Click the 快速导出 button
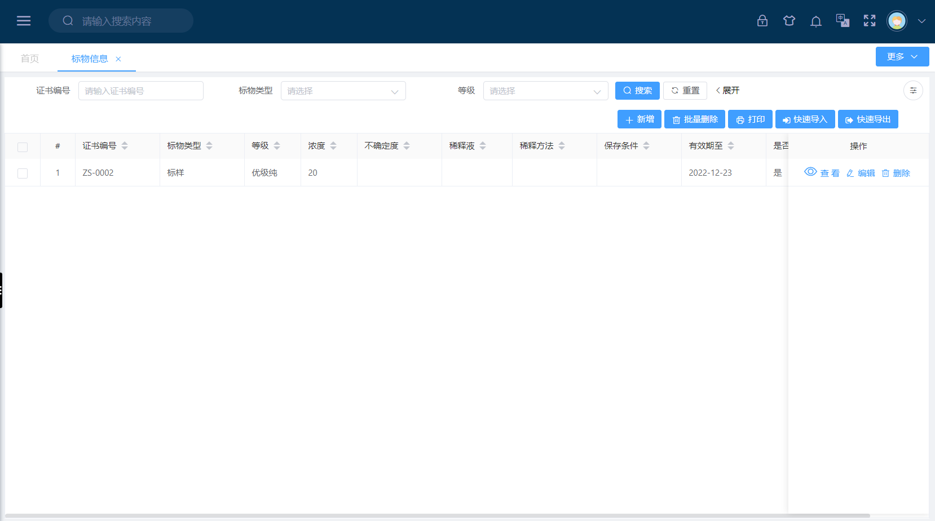 tap(868, 119)
